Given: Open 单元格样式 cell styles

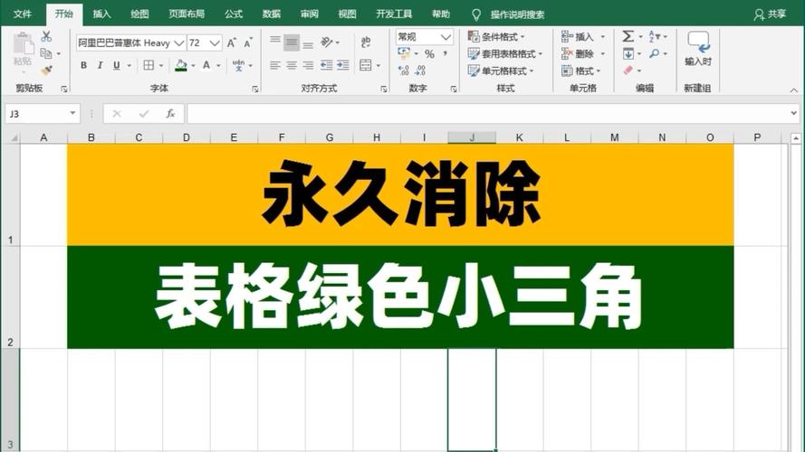Looking at the screenshot, I should click(501, 71).
